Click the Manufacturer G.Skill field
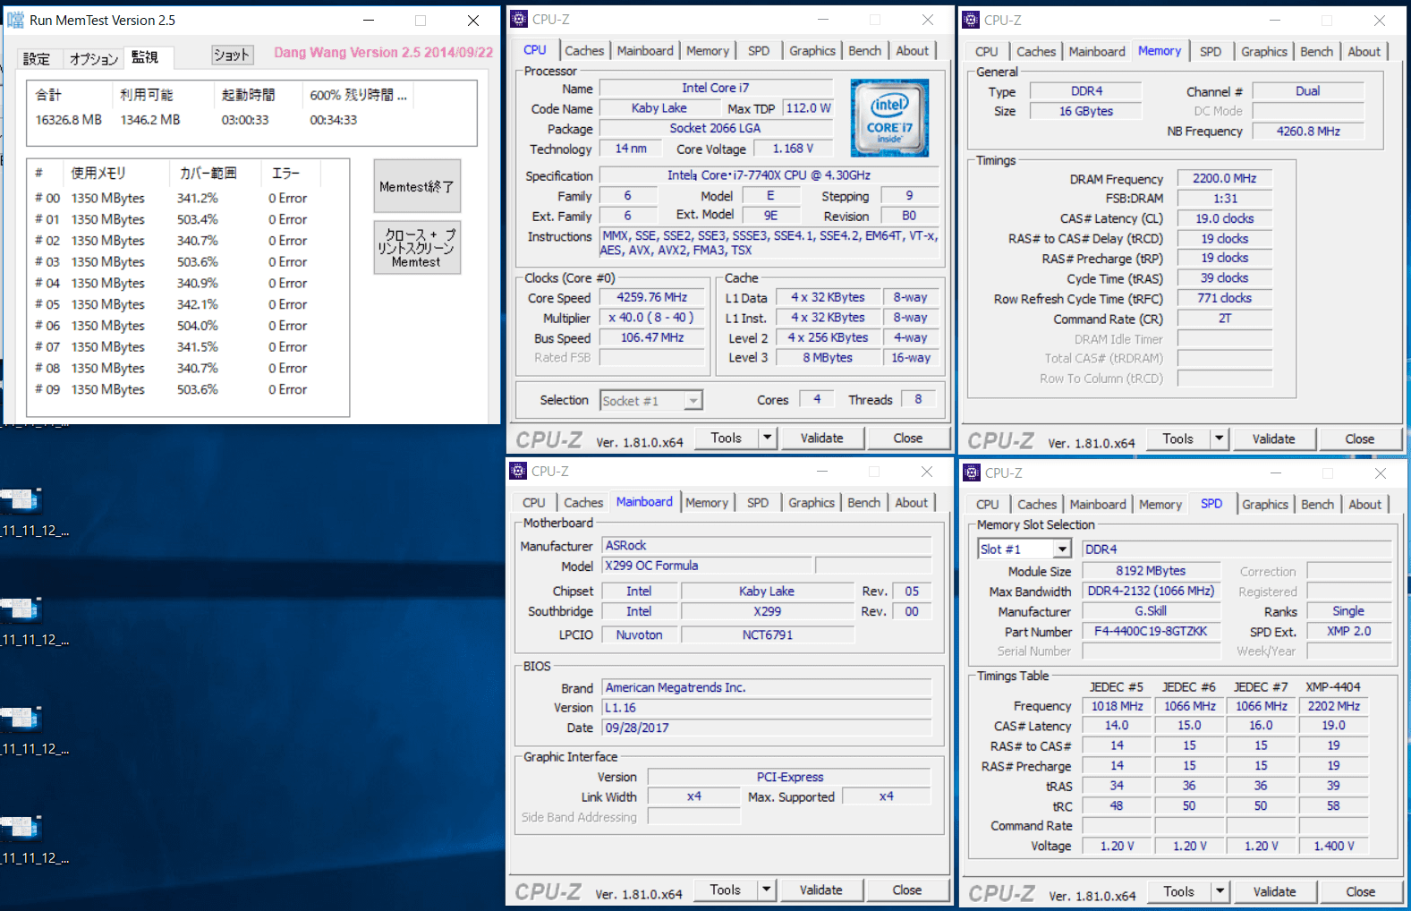Screen dimensions: 1411x911 1151,611
